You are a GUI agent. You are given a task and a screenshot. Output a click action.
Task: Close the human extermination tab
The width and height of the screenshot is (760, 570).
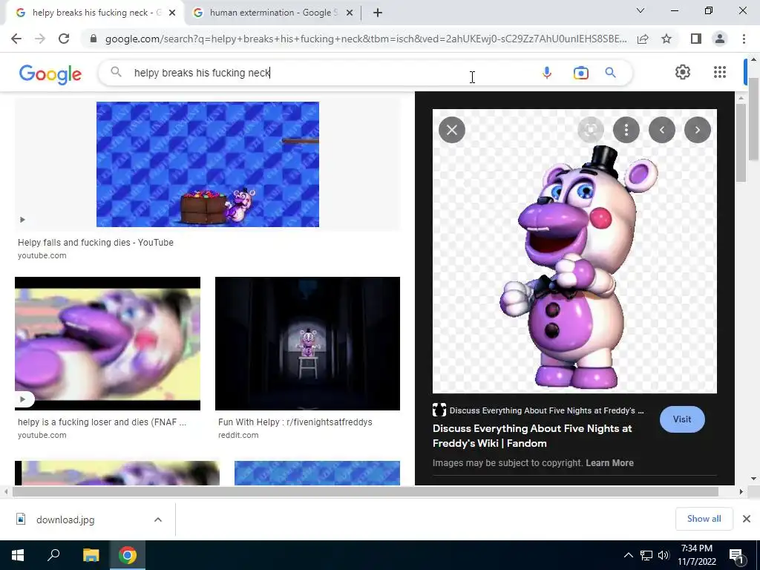pos(350,13)
